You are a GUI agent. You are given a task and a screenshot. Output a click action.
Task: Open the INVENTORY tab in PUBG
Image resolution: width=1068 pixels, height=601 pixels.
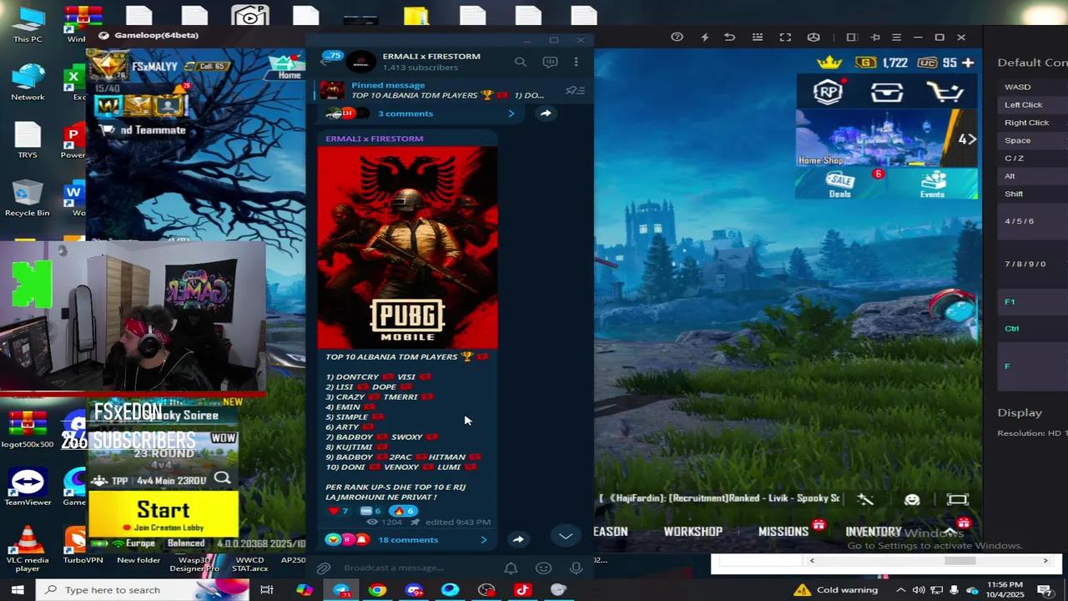pyautogui.click(x=874, y=532)
